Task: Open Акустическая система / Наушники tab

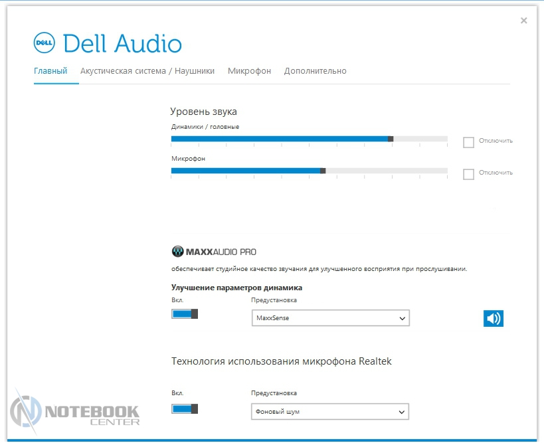Action: 147,71
